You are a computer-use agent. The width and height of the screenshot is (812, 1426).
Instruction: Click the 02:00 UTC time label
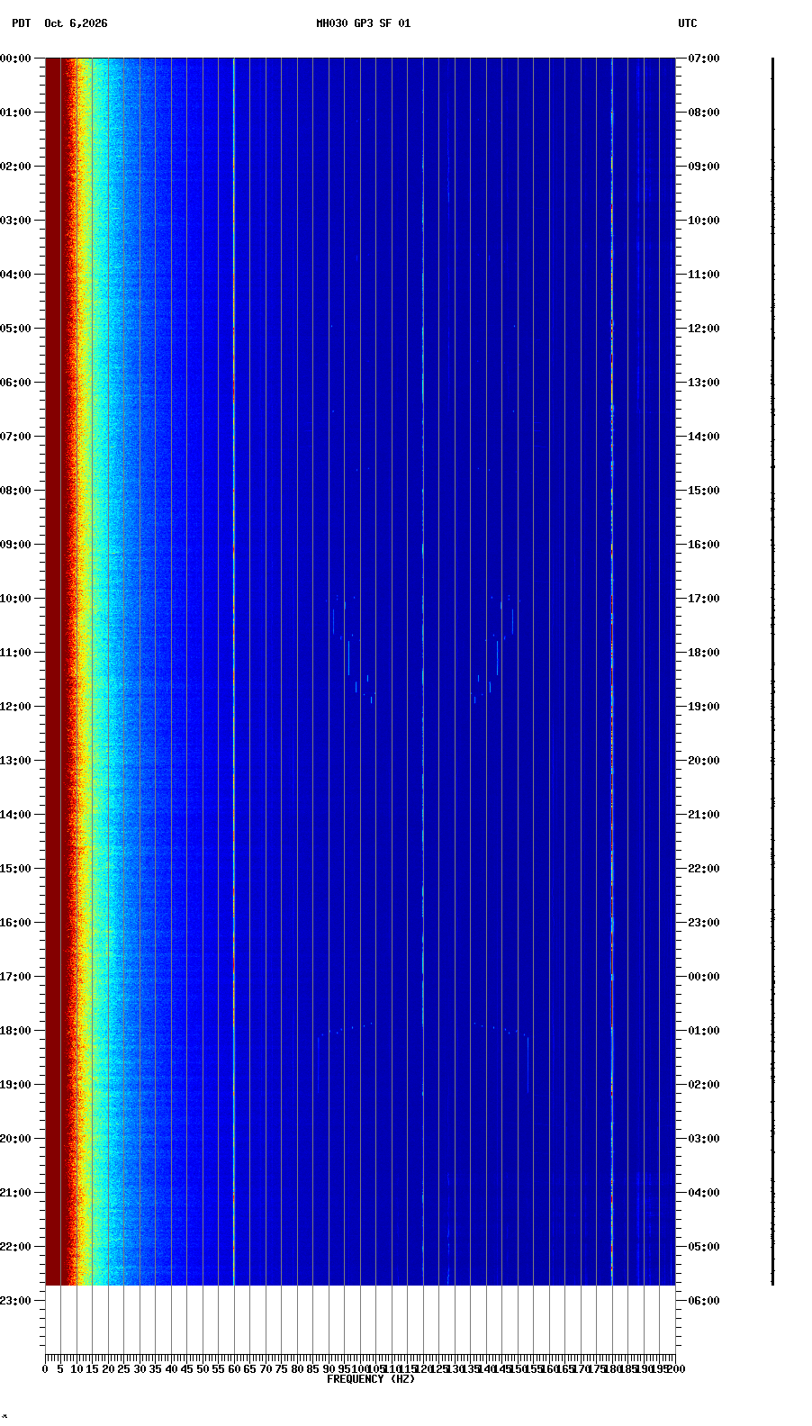(704, 1085)
